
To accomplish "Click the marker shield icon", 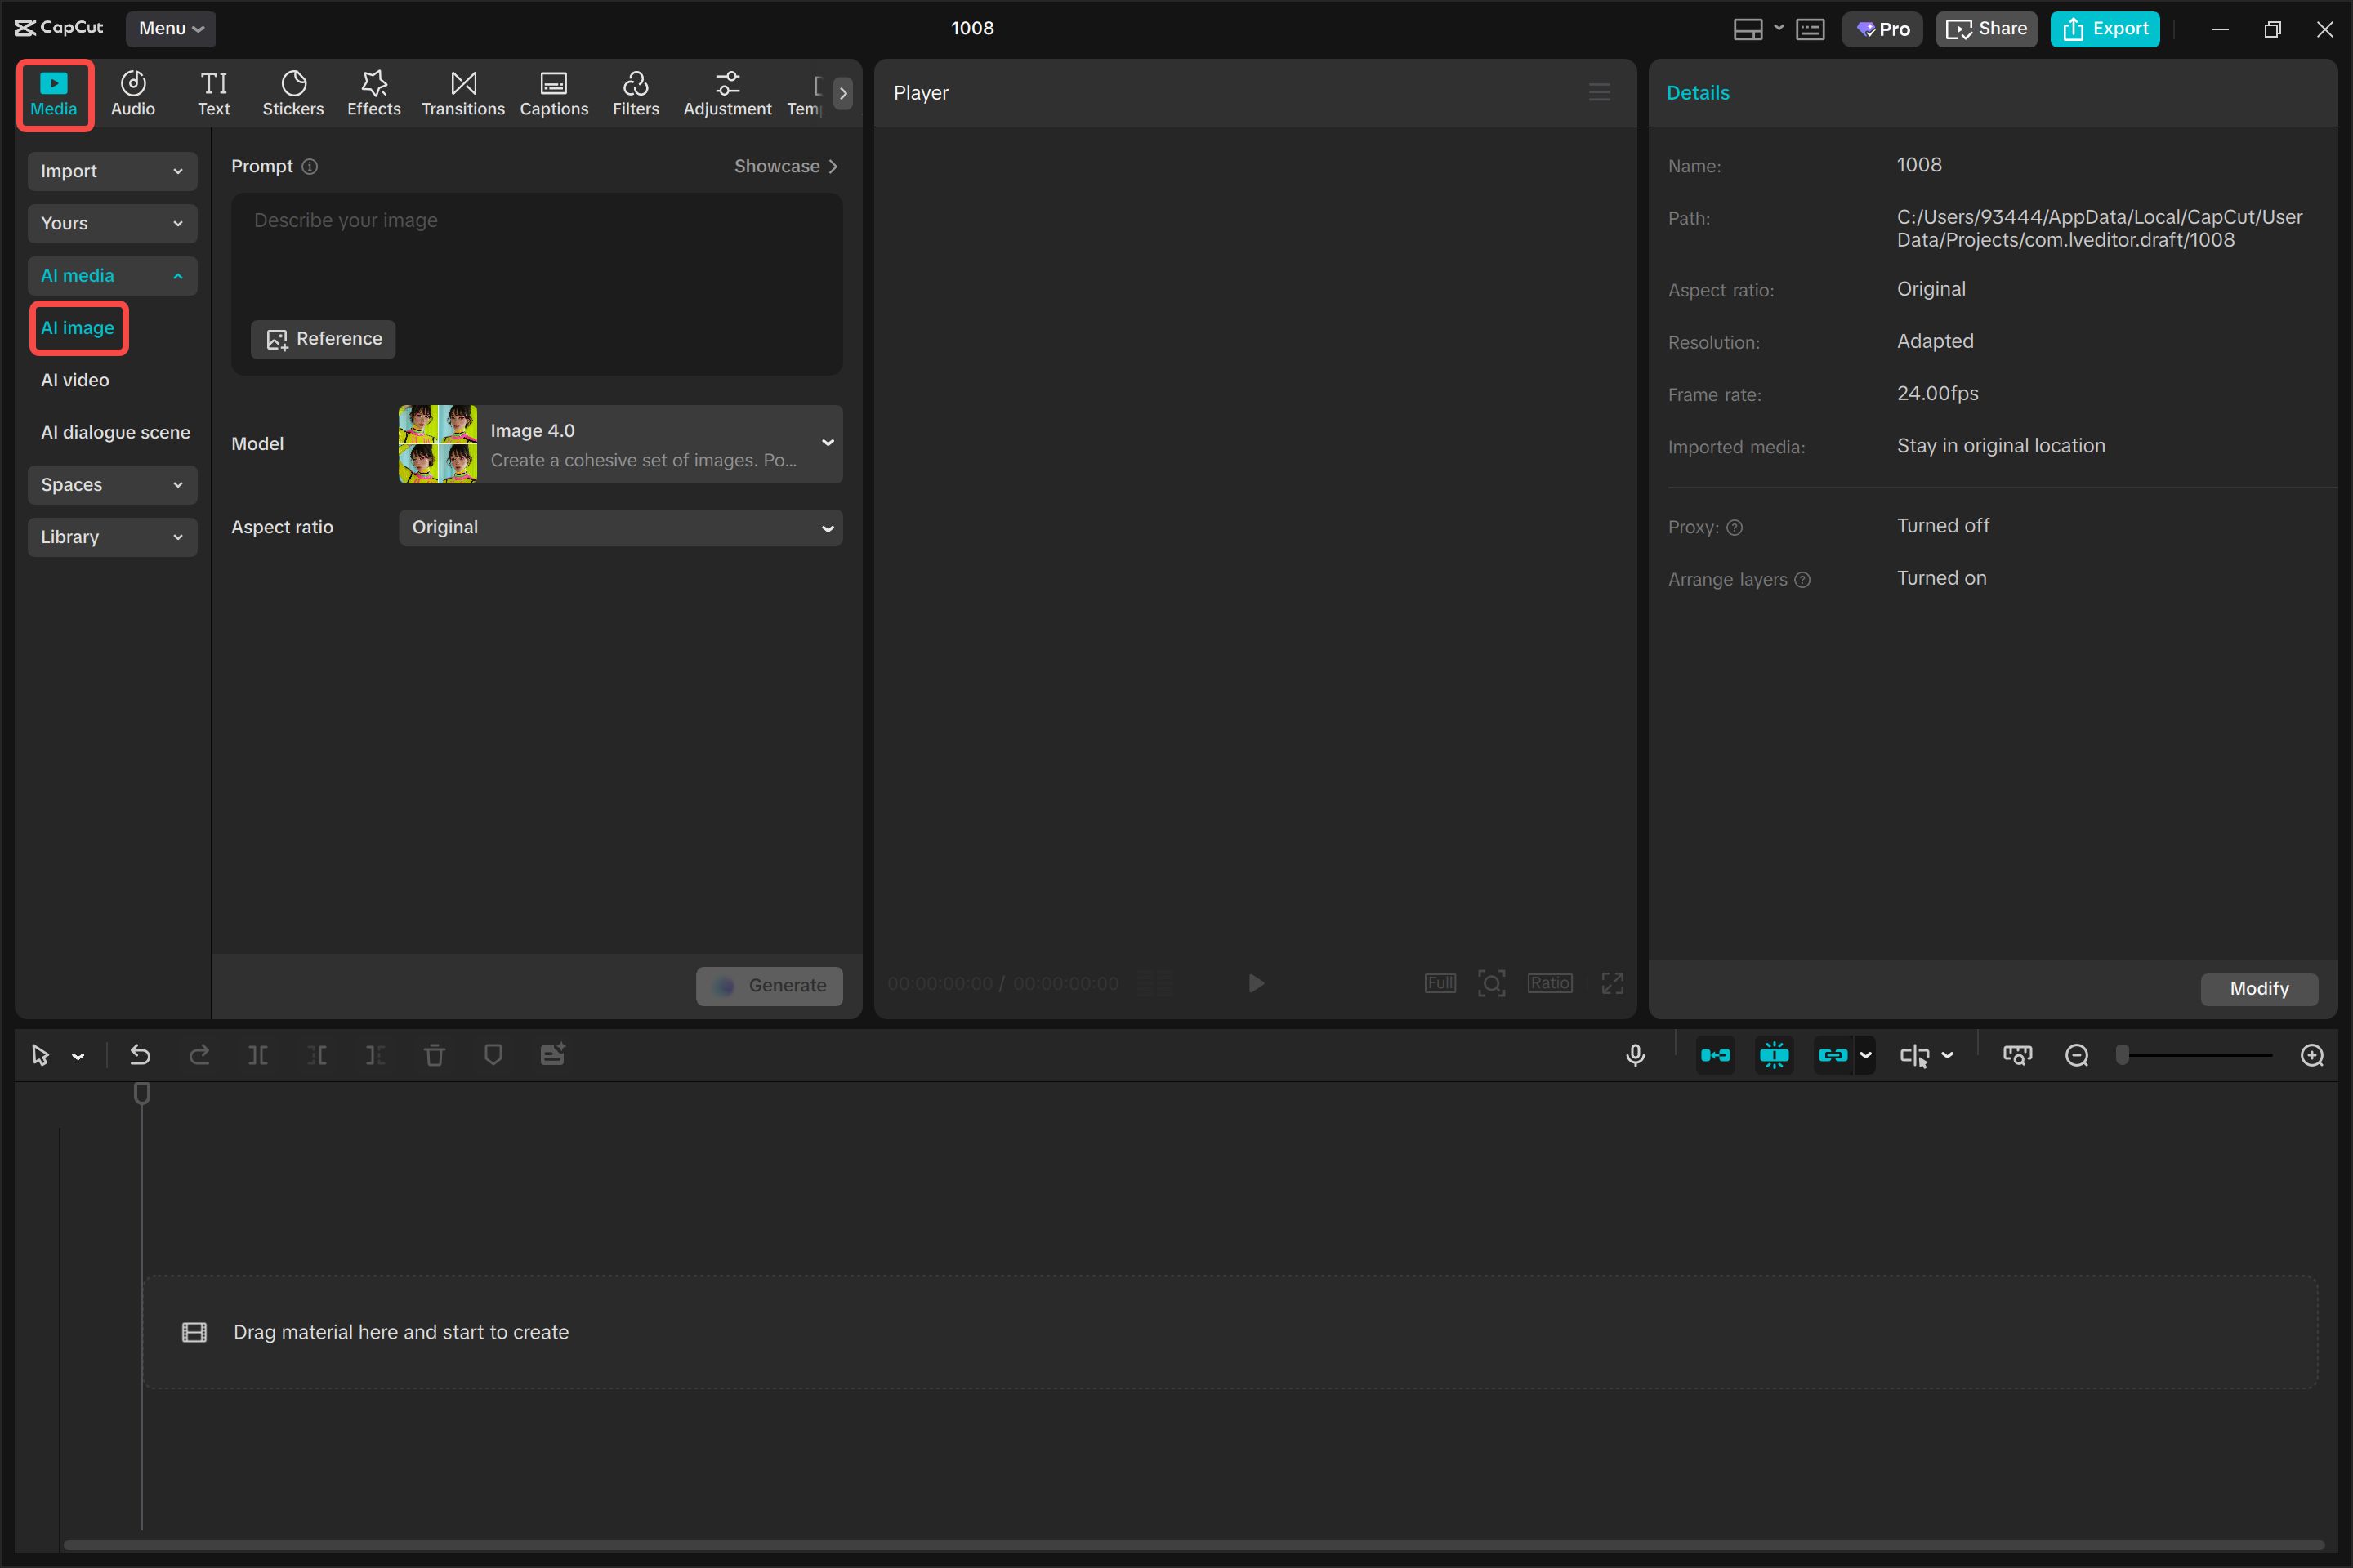I will coord(493,1055).
